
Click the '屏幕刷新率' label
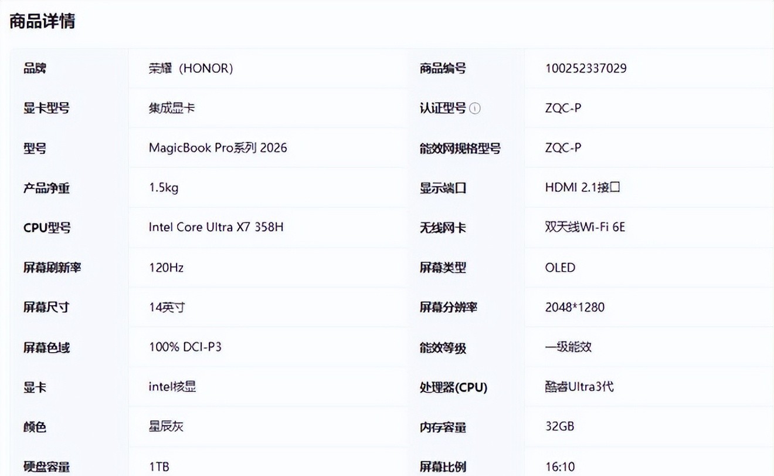click(52, 268)
